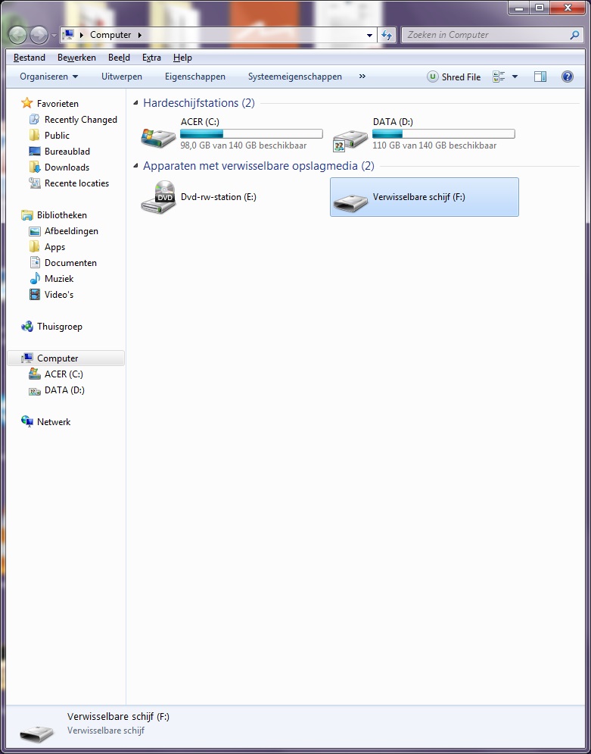The height and width of the screenshot is (754, 591).
Task: Click the search magnifier icon
Action: (574, 35)
